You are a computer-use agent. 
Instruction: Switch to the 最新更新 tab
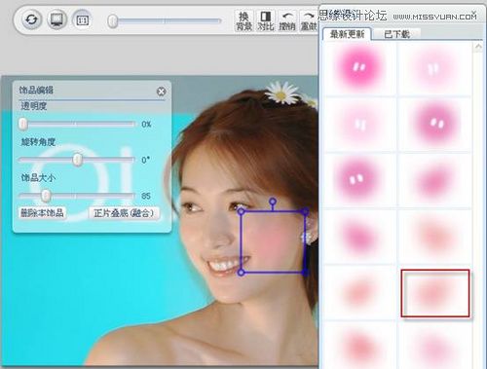(x=347, y=34)
